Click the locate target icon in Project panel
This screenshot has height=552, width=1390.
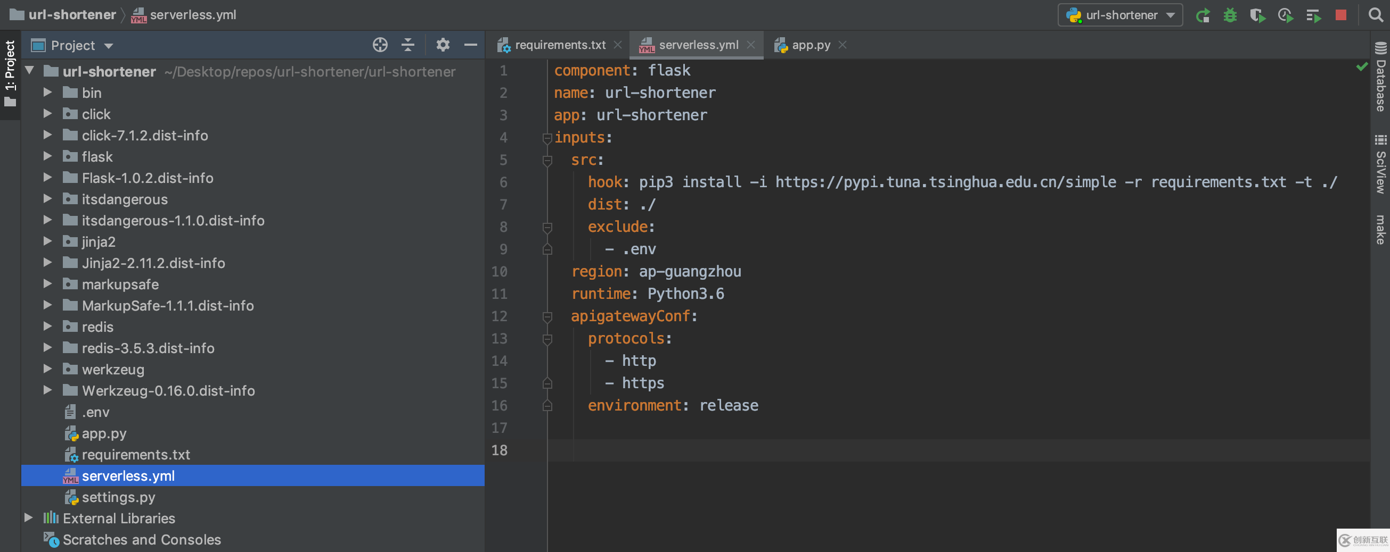pyautogui.click(x=380, y=45)
